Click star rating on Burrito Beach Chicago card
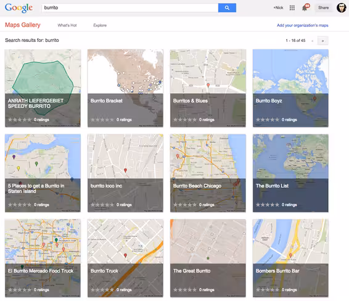The width and height of the screenshot is (349, 301). pos(185,205)
